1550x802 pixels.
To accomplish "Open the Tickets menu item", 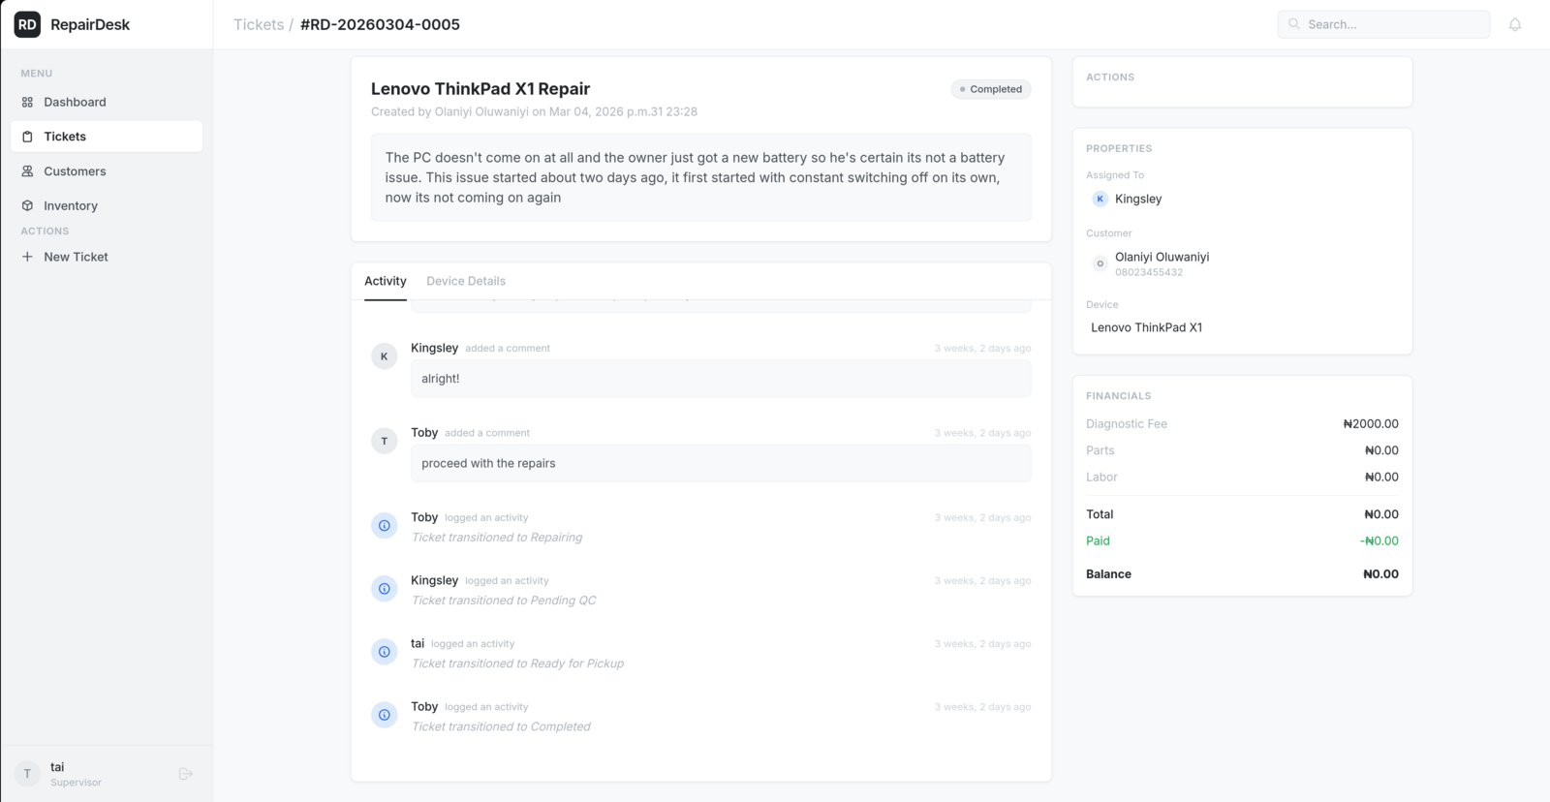I will coord(65,137).
